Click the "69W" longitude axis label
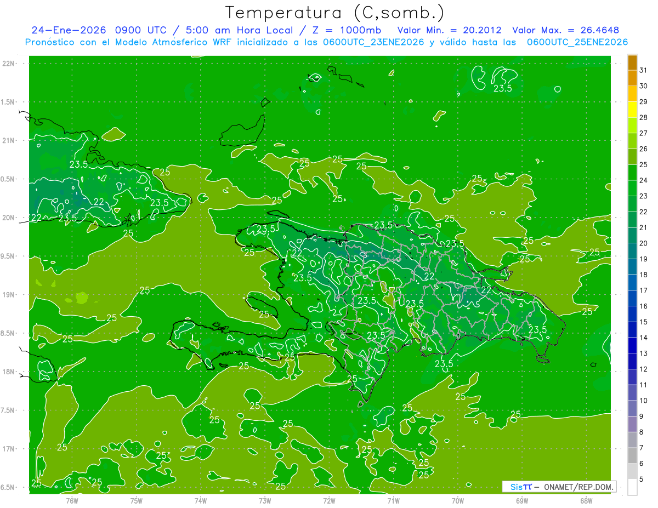The image size is (658, 508). pyautogui.click(x=522, y=500)
